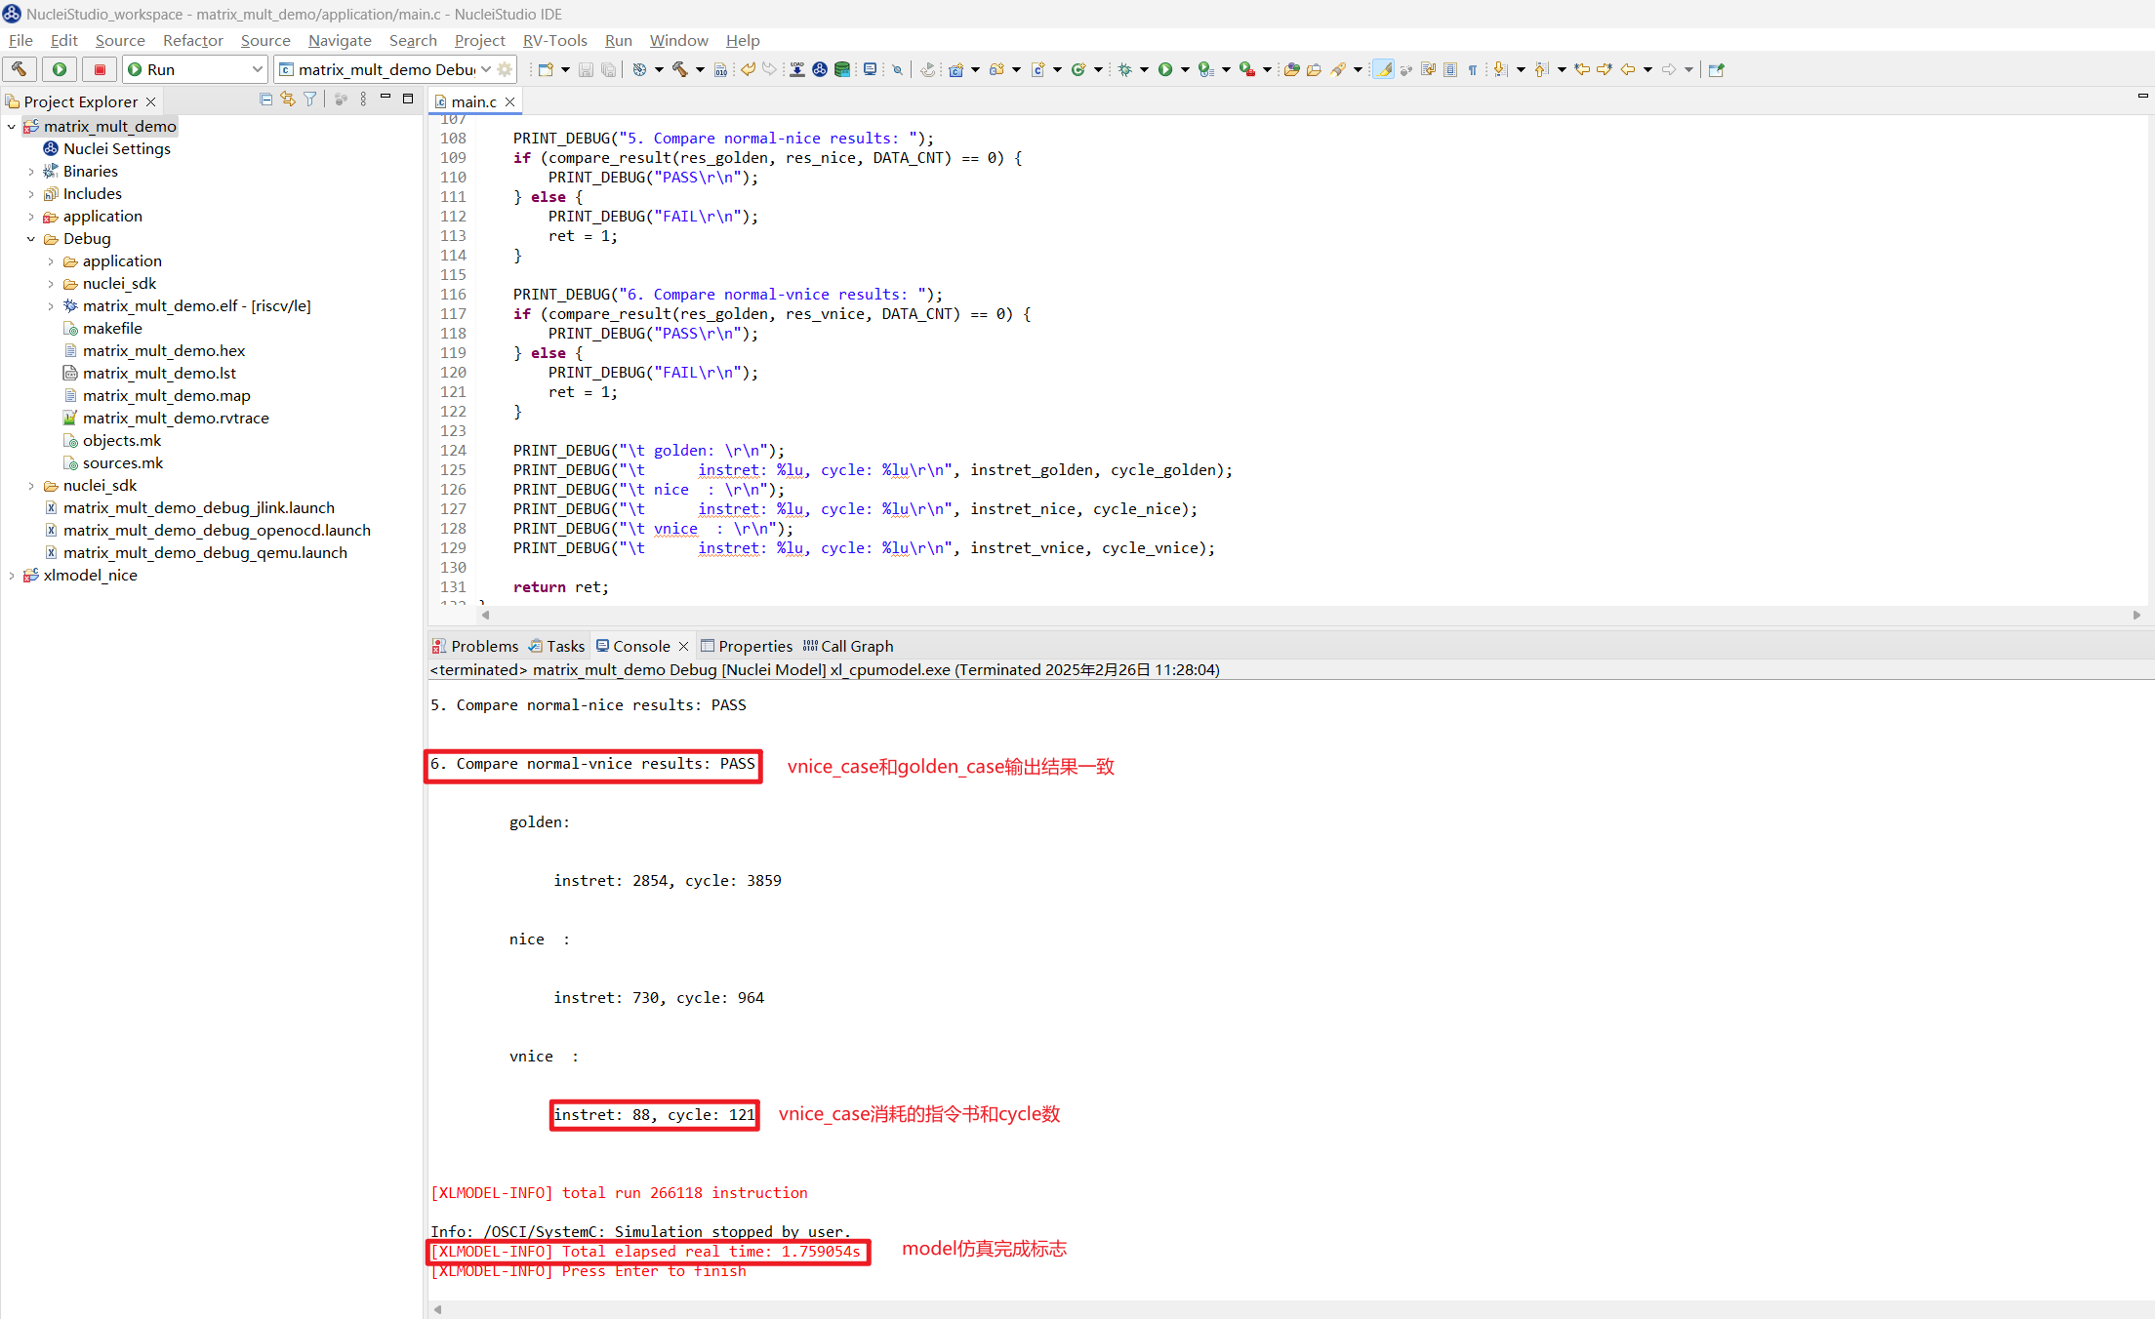Click the Next Annotation arrow icon
The width and height of the screenshot is (2155, 1319).
(x=1500, y=69)
